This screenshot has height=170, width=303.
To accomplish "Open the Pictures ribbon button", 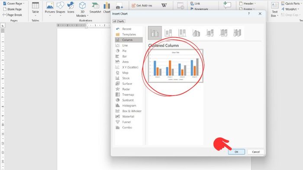I will click(50, 9).
